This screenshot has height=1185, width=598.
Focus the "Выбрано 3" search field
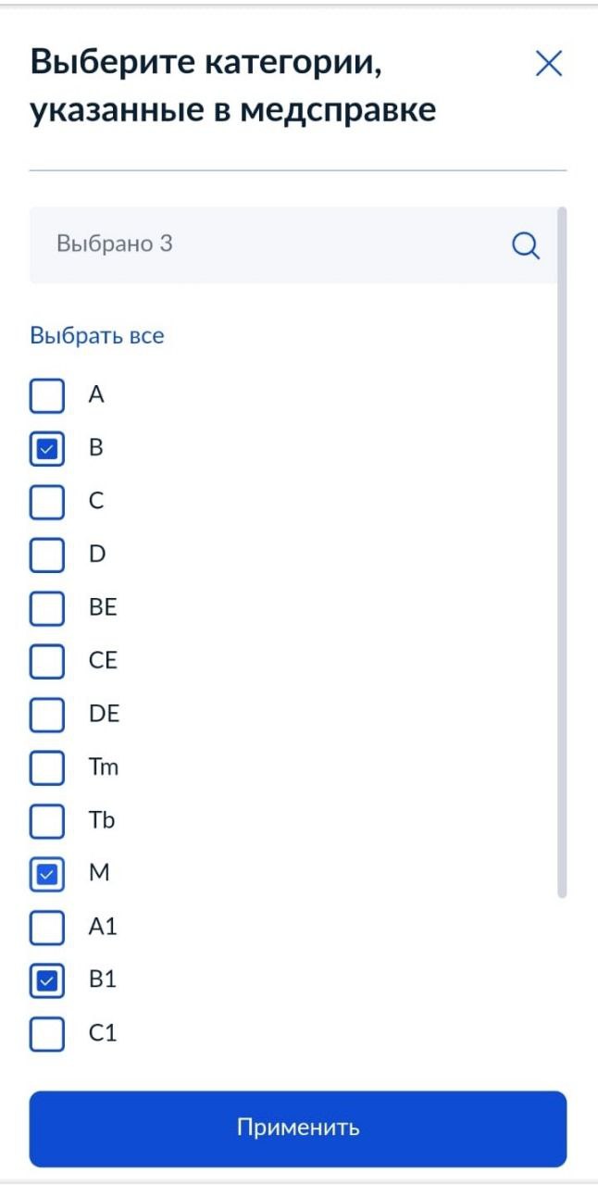pyautogui.click(x=293, y=244)
